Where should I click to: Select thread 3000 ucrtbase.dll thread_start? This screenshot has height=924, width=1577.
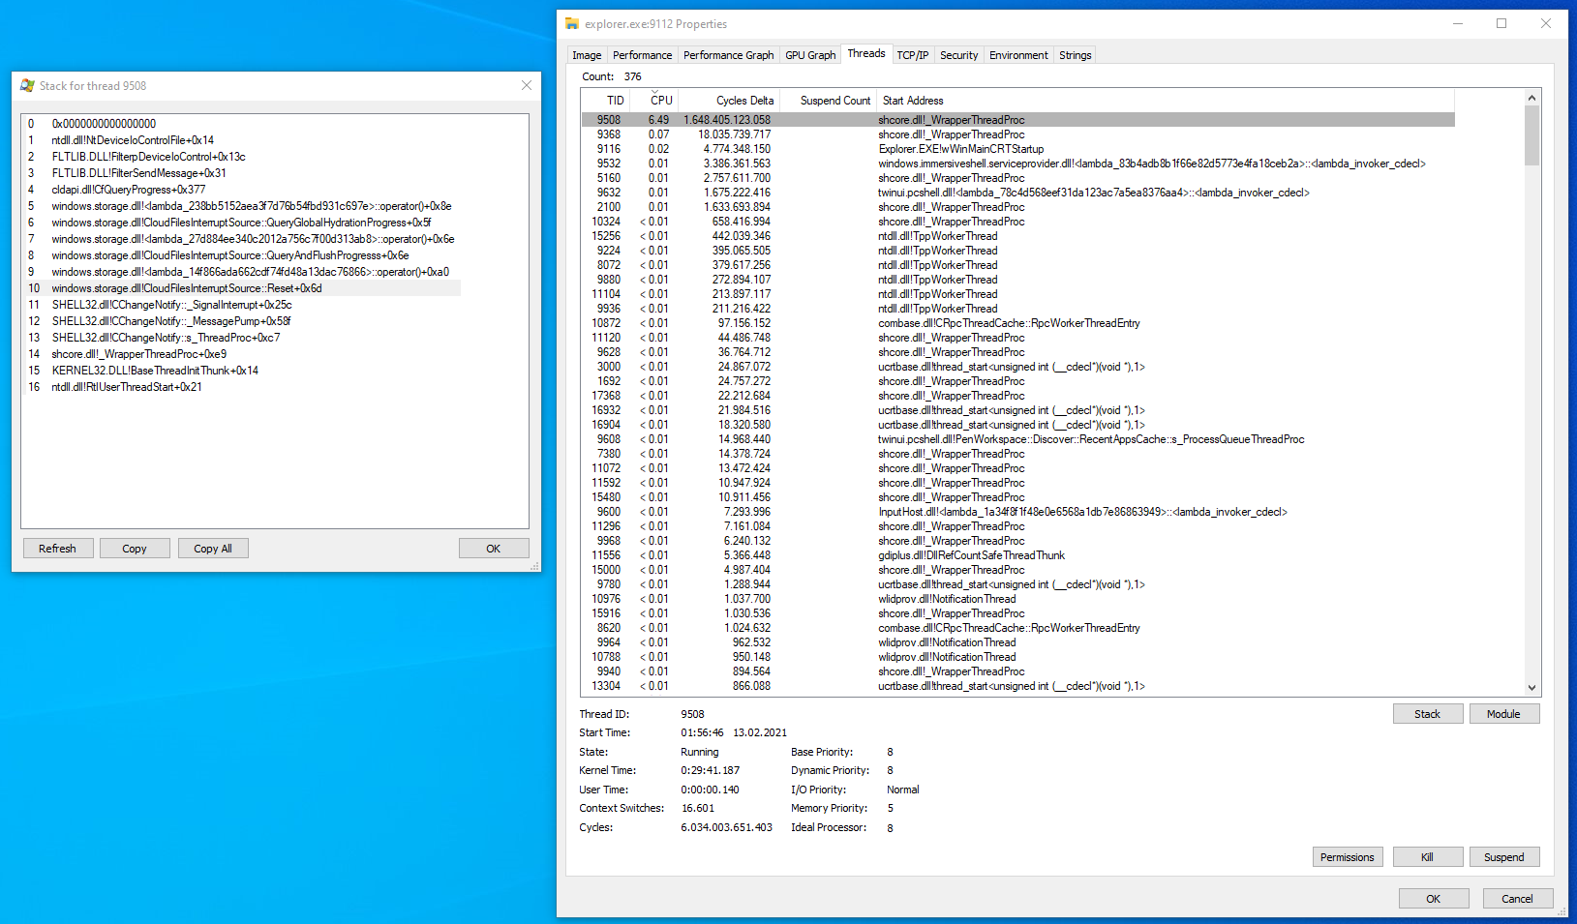[1018, 367]
